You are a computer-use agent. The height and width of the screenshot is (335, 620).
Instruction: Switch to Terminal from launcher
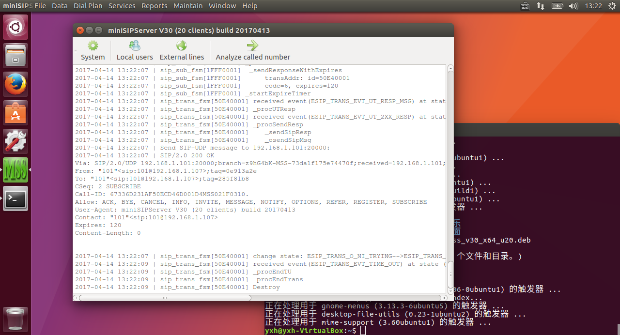(x=15, y=198)
